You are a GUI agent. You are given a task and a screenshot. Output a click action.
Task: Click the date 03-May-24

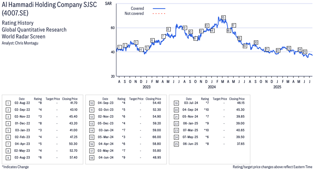(x=106, y=151)
